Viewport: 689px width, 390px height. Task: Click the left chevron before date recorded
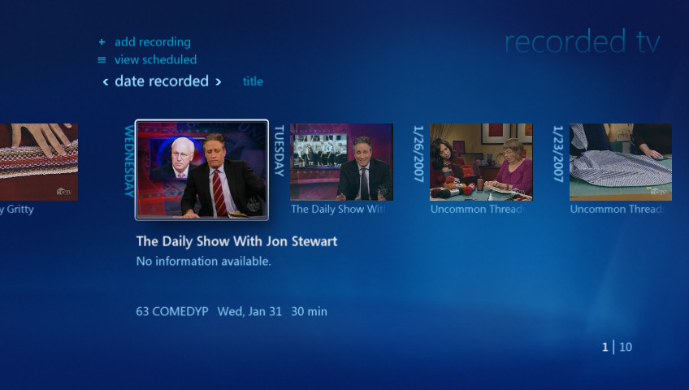click(x=106, y=82)
